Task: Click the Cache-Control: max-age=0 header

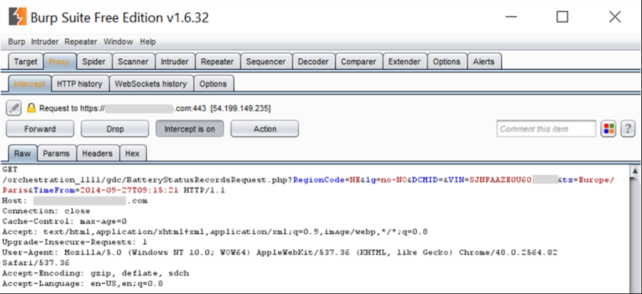Action: (64, 222)
